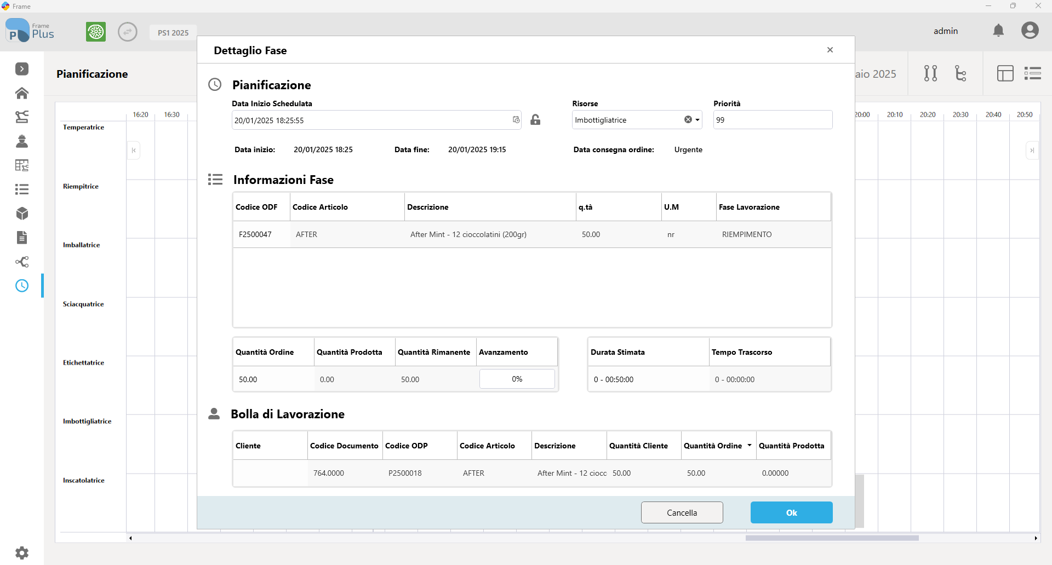Click the hierarchy tree toolbar icon
The image size is (1052, 565).
[x=960, y=73]
